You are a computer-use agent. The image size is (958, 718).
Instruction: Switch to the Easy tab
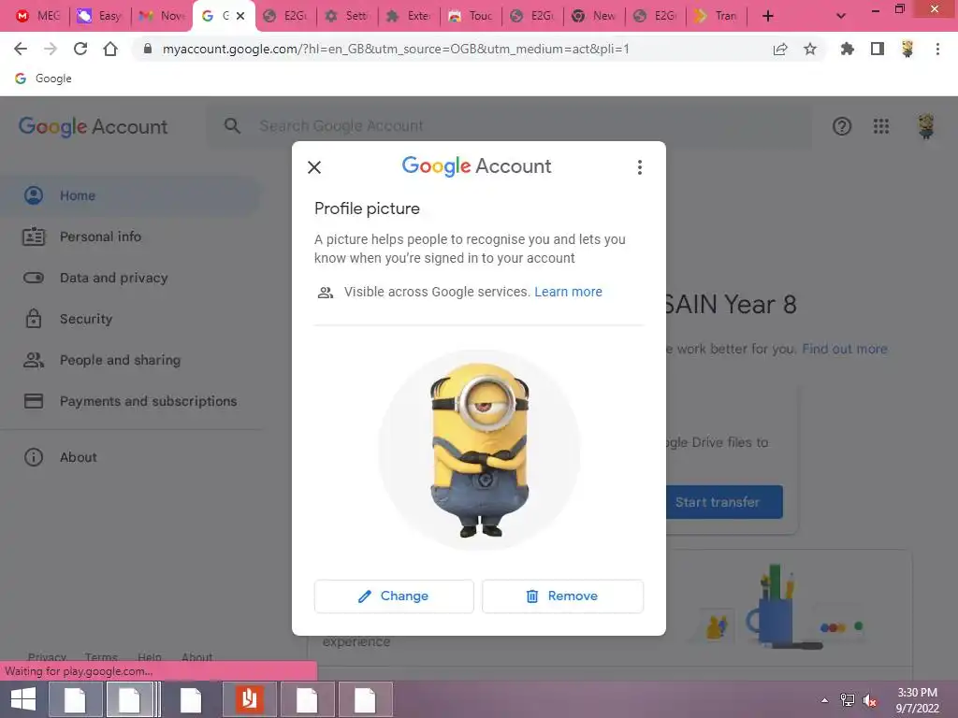point(100,16)
